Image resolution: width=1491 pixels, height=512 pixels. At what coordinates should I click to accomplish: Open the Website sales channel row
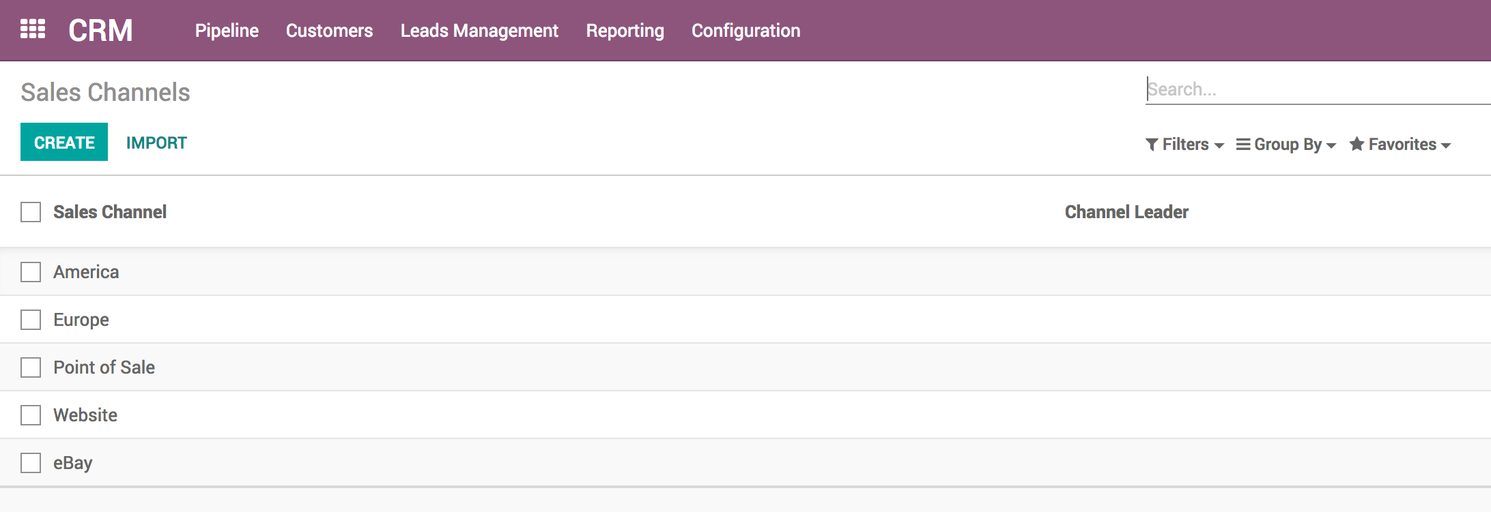click(x=85, y=415)
